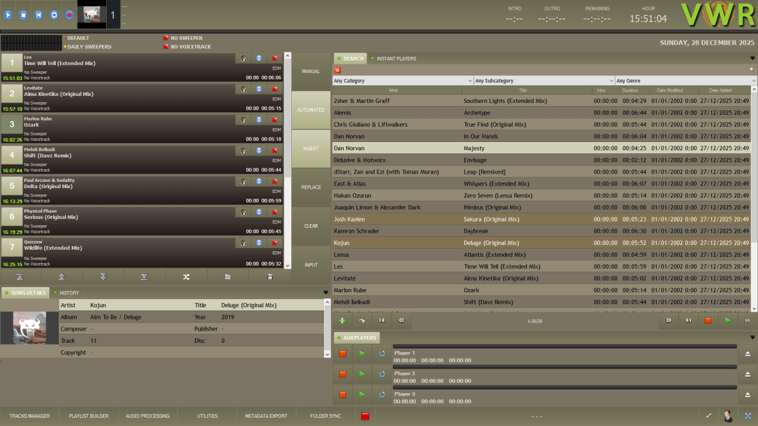
Task: Click the add track plus icon below search results
Action: (342, 320)
